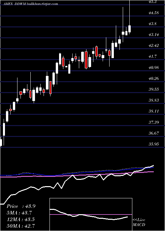Click the 35.95 price axis label

click(x=154, y=144)
